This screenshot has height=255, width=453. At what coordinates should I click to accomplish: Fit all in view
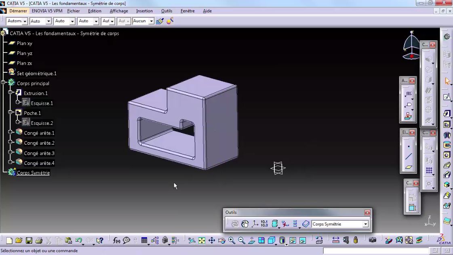click(x=202, y=240)
